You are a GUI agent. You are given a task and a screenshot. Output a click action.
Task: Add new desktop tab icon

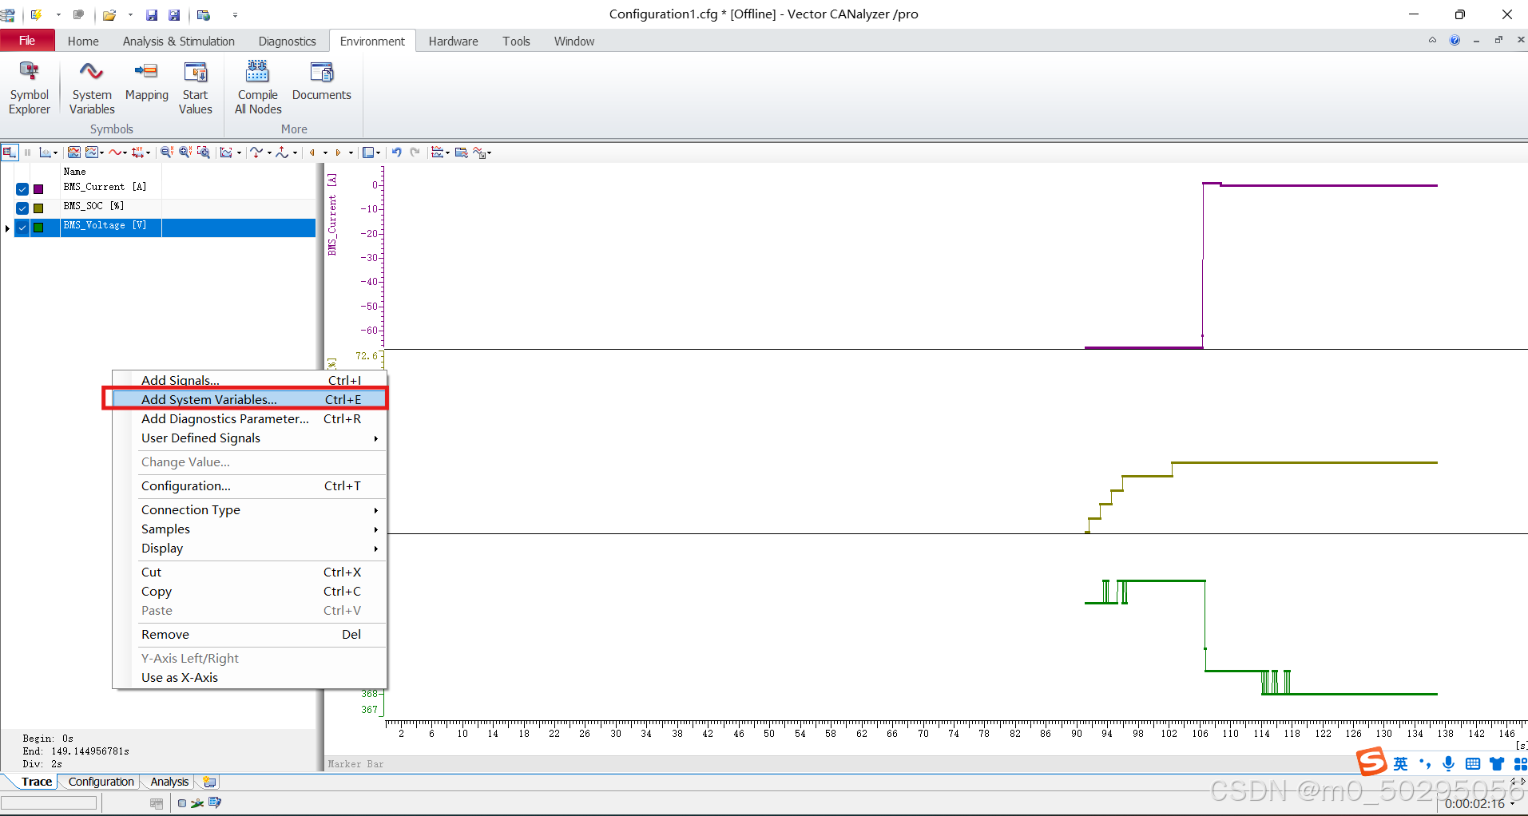[x=209, y=782]
